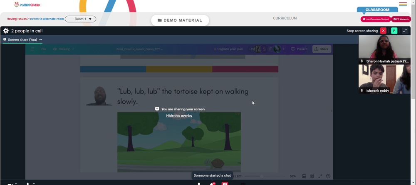Open the Screen share (You) options ellipsis
Screen dimensions: 416x185
pos(40,39)
